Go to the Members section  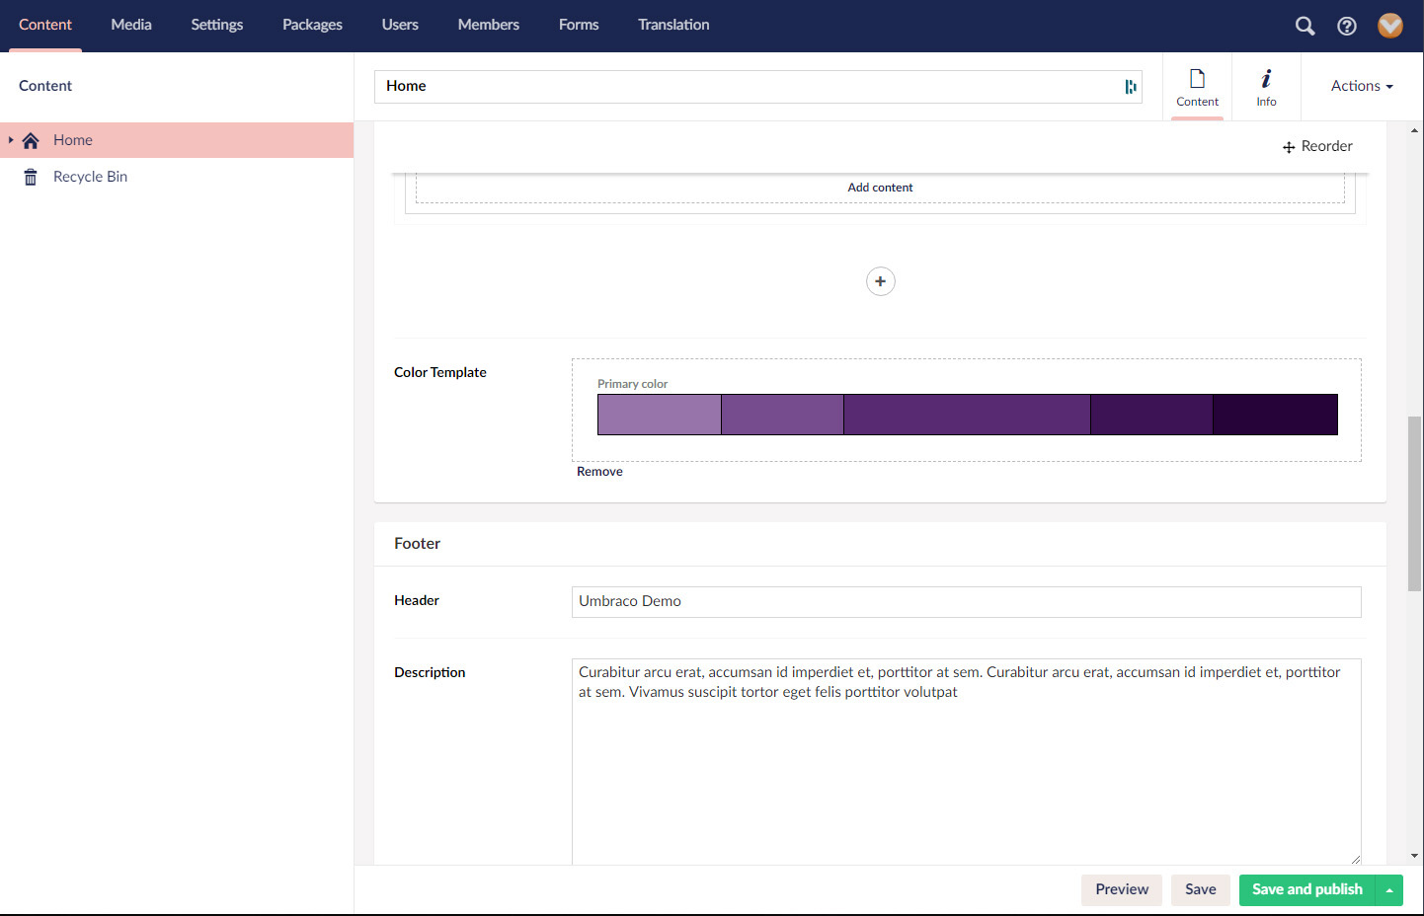click(489, 25)
